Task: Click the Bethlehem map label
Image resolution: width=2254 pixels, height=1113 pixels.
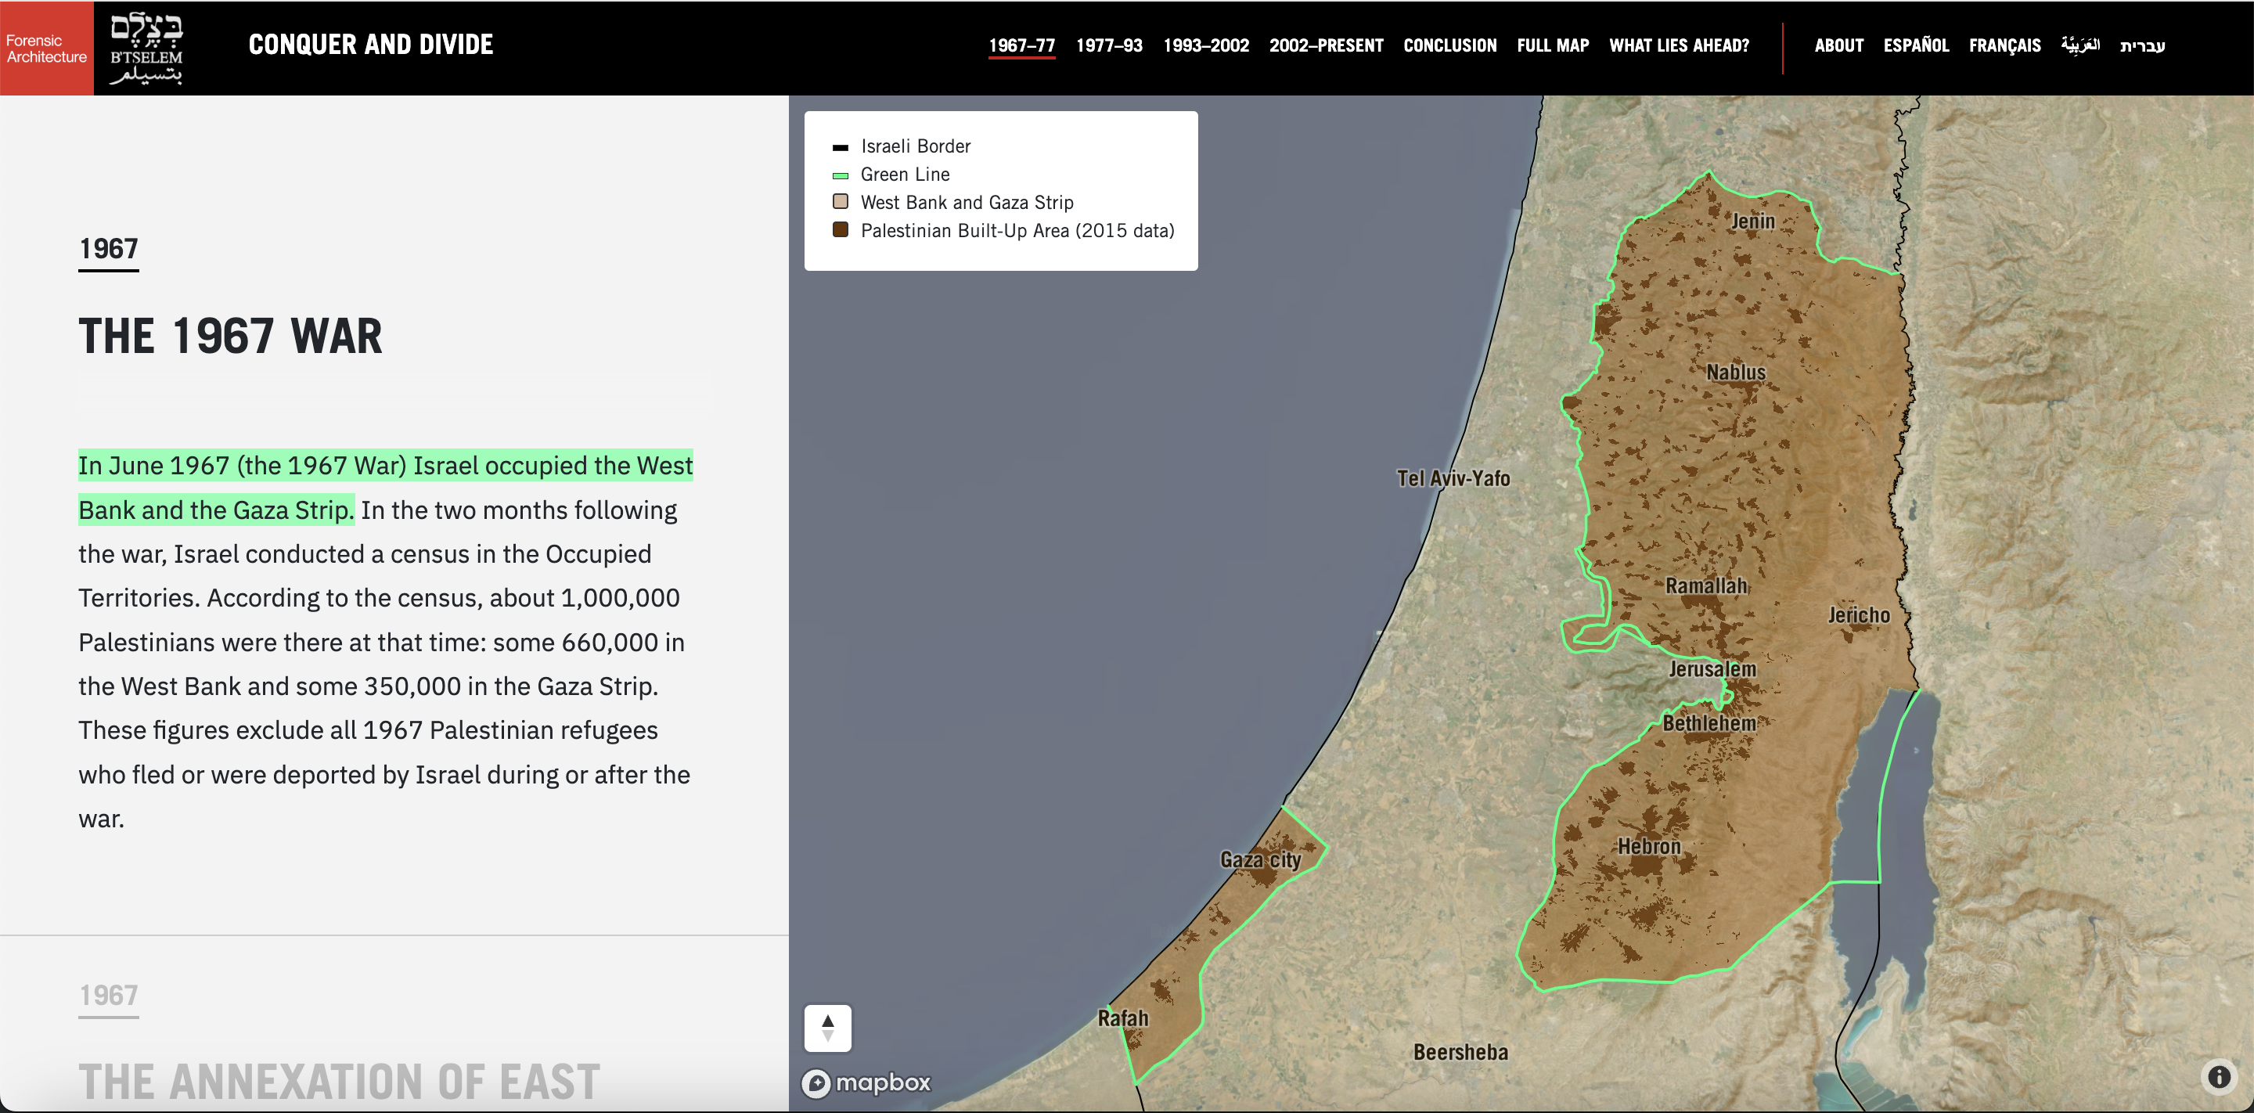Action: [1709, 724]
